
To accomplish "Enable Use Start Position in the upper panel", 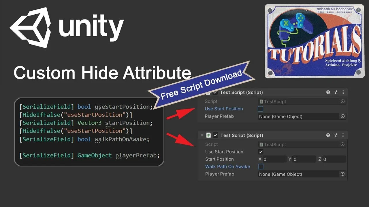I will (x=260, y=109).
